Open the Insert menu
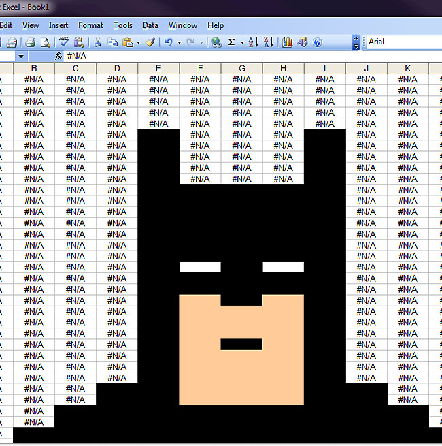Screen dimensions: 442x446 [58, 25]
